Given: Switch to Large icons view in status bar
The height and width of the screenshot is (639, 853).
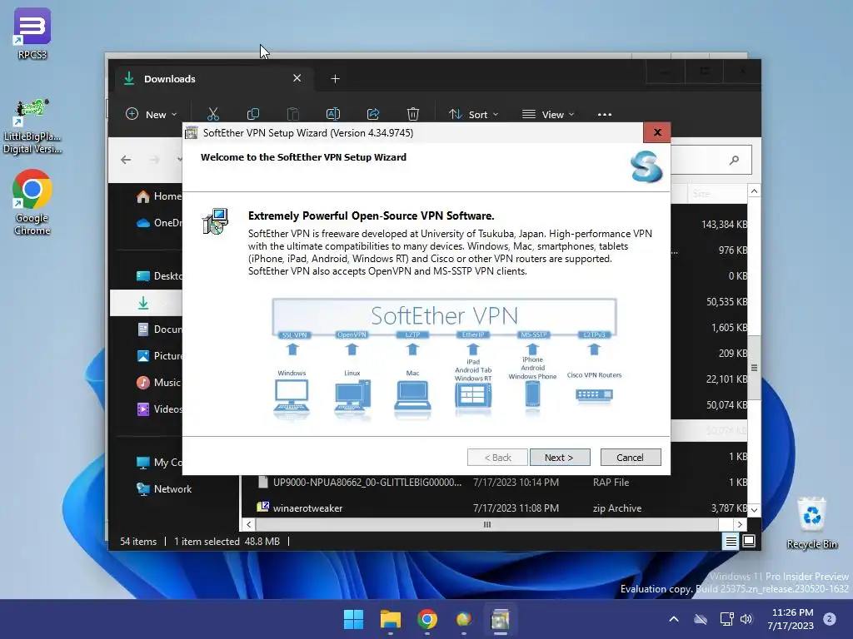Looking at the screenshot, I should pyautogui.click(x=749, y=541).
